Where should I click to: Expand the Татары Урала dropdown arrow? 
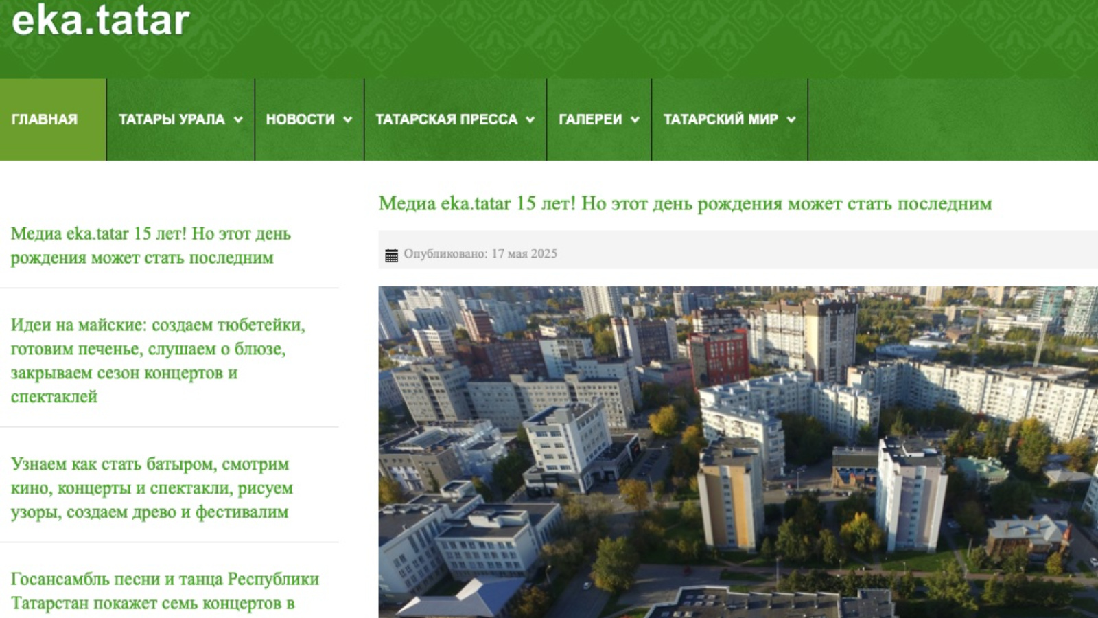click(x=238, y=119)
